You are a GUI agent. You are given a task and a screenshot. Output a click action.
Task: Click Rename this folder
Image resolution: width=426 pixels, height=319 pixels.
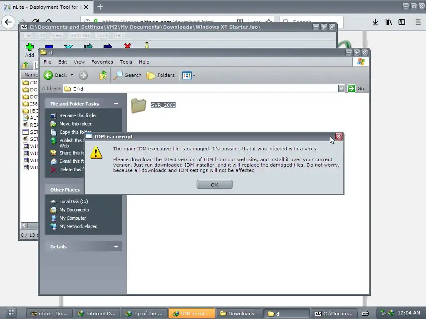point(78,115)
